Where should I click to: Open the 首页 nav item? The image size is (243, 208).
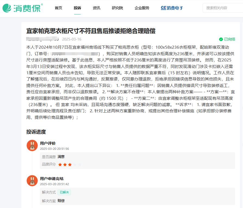click(x=58, y=8)
